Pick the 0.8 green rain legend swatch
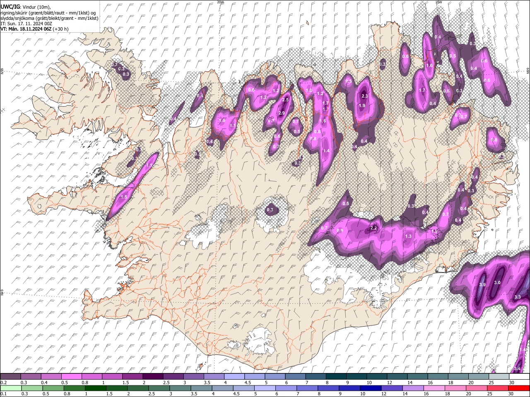Viewport: 530px width, 397px height. 75,388
